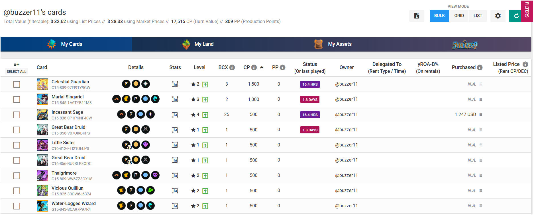Image resolution: width=534 pixels, height=215 pixels.
Task: Click the green refresh button
Action: click(516, 16)
